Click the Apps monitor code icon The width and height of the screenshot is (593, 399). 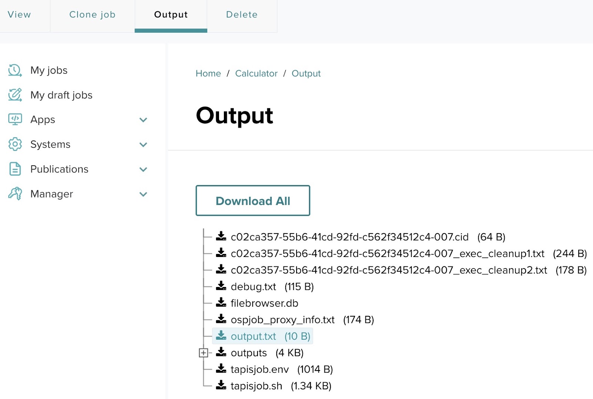click(x=15, y=119)
